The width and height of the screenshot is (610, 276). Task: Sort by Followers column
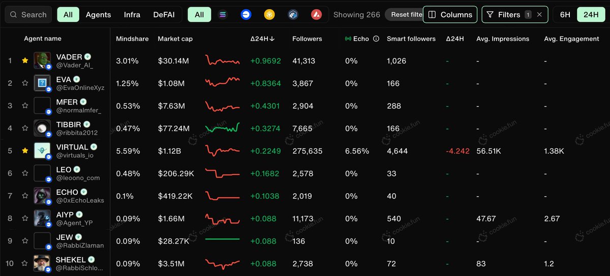point(307,39)
